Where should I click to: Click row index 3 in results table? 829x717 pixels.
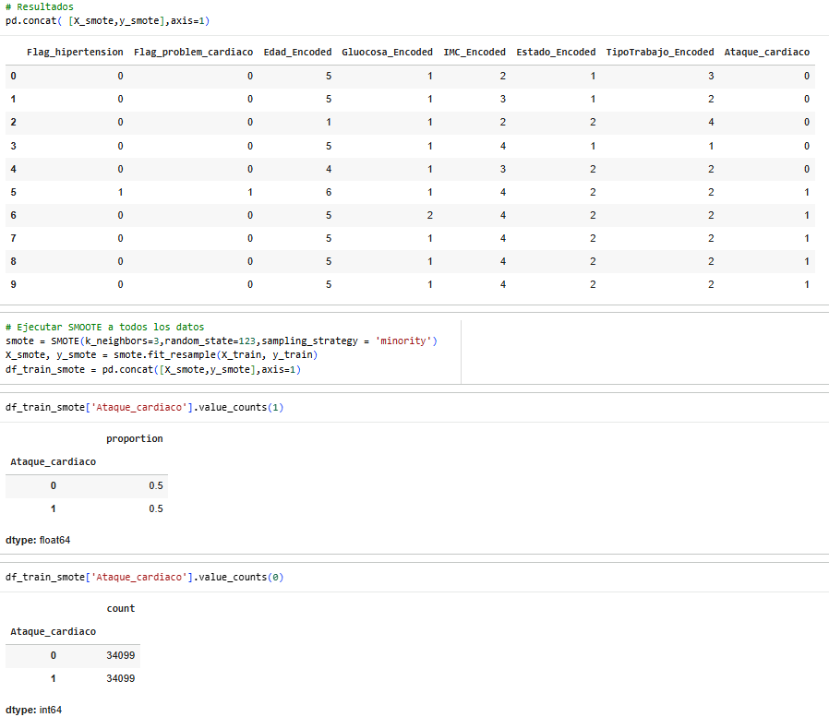tap(13, 146)
